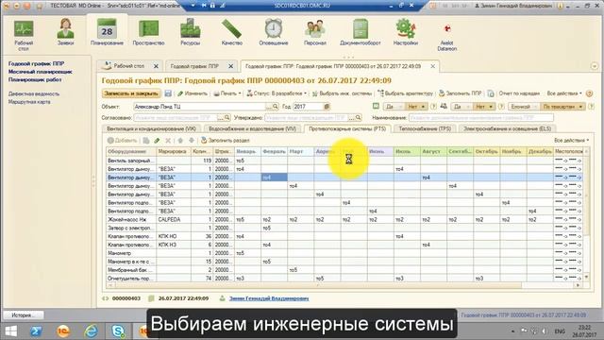The height and width of the screenshot is (340, 604).
Task: Click the Согласовано input field
Action: pyautogui.click(x=176, y=117)
